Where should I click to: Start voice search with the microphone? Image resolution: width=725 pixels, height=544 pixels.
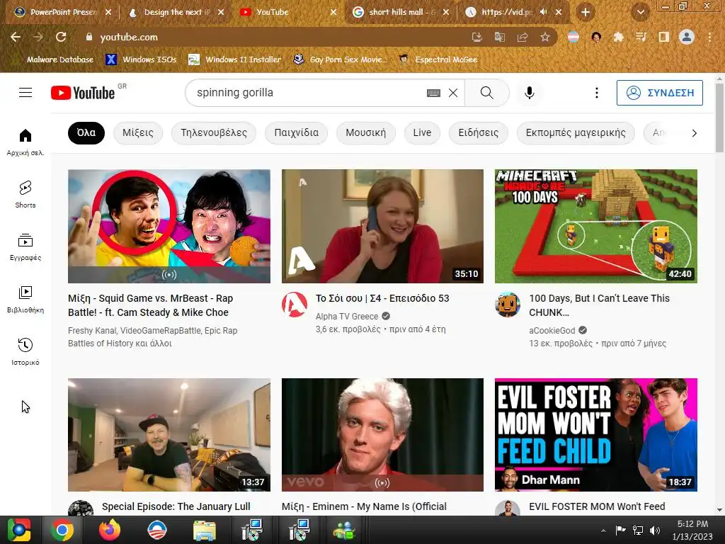pos(530,93)
